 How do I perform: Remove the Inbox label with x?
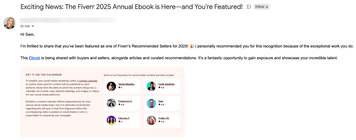(x=267, y=7)
